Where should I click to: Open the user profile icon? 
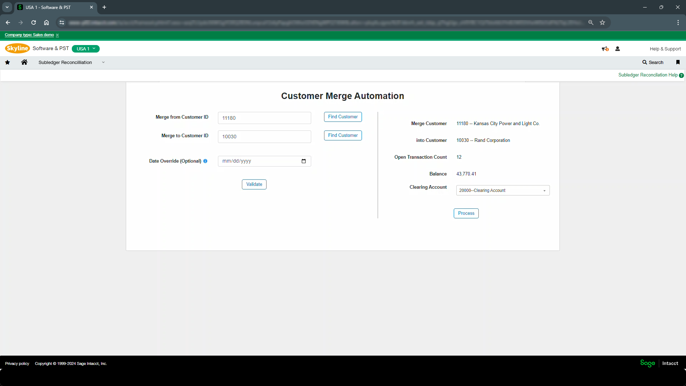617,49
